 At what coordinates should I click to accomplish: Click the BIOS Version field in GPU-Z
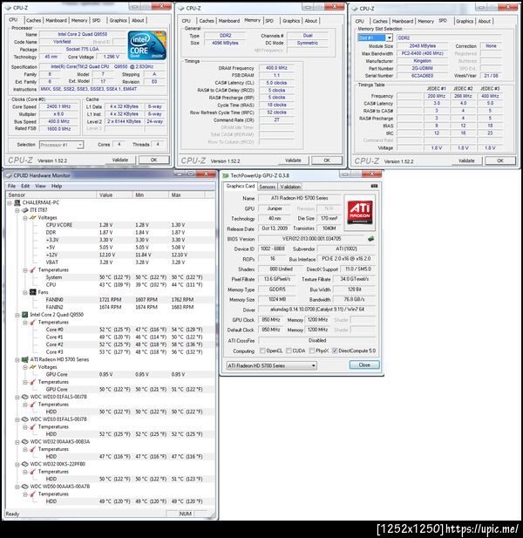[311, 238]
